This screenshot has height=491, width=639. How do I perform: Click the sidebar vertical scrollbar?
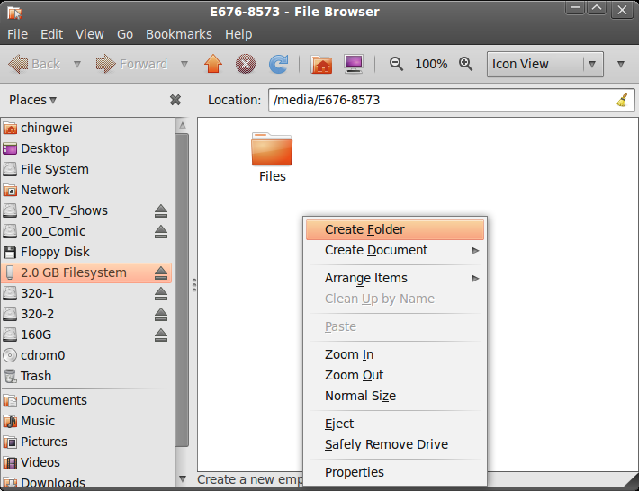tap(182, 290)
